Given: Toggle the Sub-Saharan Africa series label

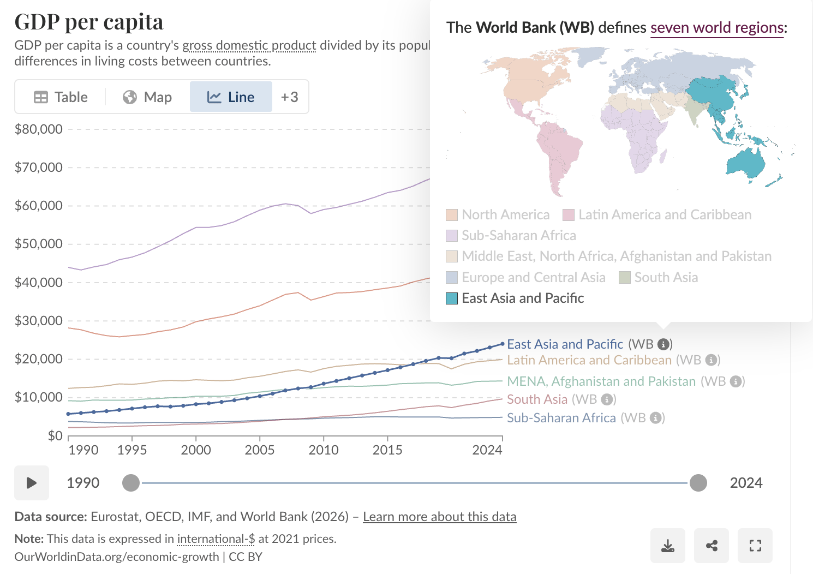Looking at the screenshot, I should [561, 418].
